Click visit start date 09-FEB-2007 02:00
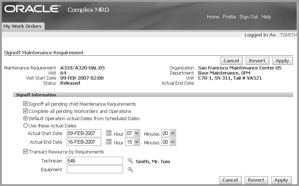 [82, 78]
